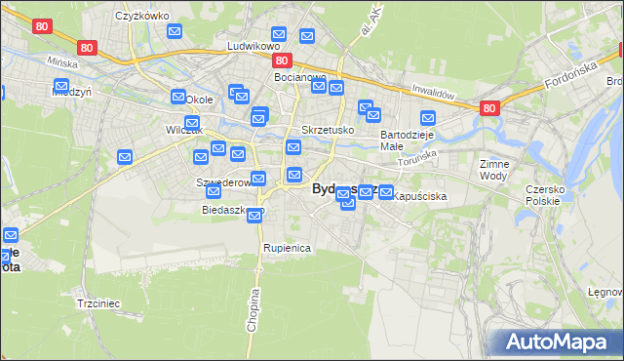Click the envelope marker below Szwederowo label
Screen dimensions: 624x361
(214, 192)
